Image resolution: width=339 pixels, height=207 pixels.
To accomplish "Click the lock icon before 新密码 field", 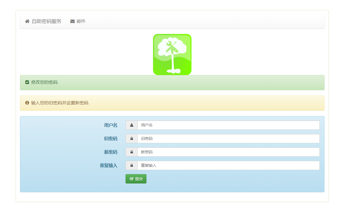I will click(132, 152).
